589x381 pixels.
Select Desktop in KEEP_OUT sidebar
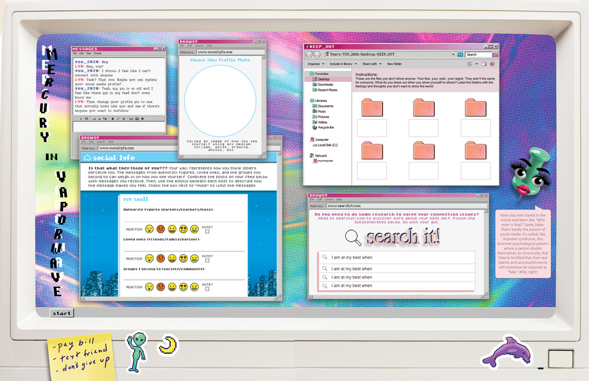[323, 79]
